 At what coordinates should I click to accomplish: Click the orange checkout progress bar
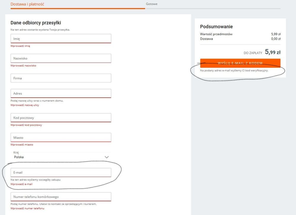78,8
